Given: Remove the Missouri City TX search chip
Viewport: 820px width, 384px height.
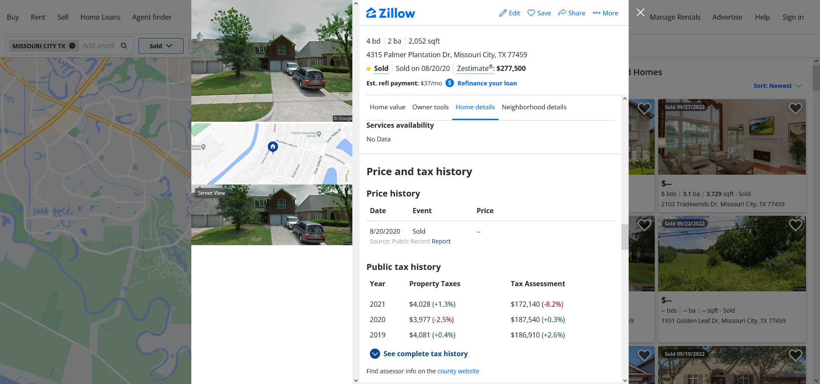Looking at the screenshot, I should [72, 46].
